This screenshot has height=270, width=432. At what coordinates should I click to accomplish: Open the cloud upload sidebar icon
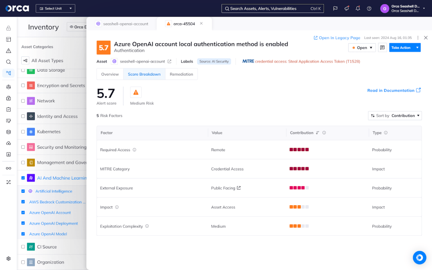[8, 143]
